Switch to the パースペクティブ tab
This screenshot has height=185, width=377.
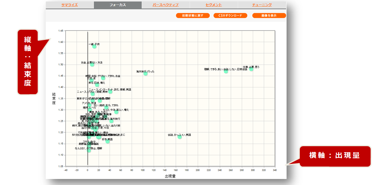pyautogui.click(x=166, y=5)
